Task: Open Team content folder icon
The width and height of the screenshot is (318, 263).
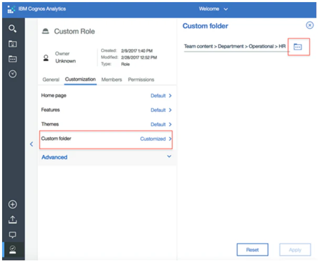Action: pos(13,59)
